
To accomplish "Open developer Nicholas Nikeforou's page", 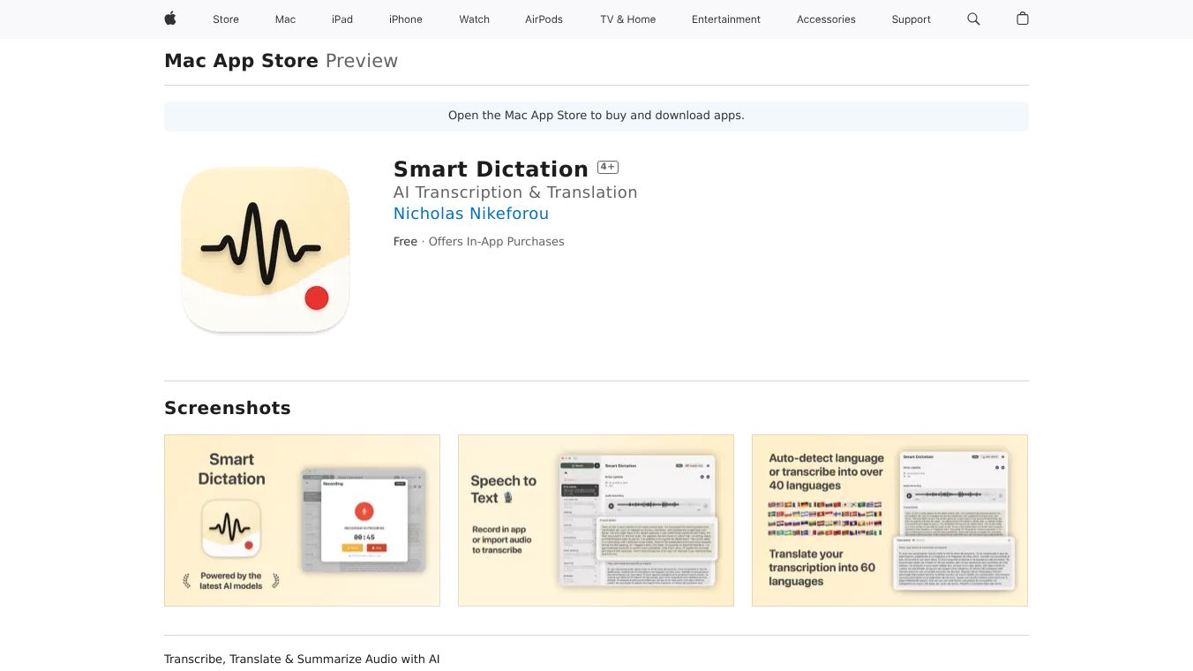I will coord(471,214).
